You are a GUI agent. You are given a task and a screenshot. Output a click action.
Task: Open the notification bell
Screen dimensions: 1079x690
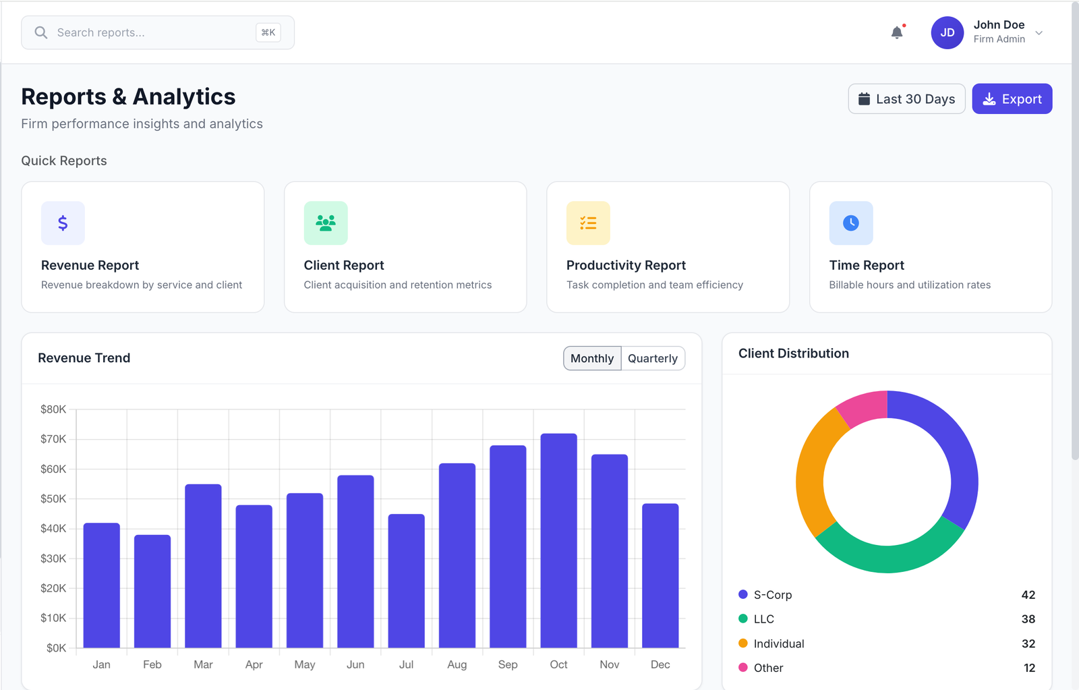897,32
